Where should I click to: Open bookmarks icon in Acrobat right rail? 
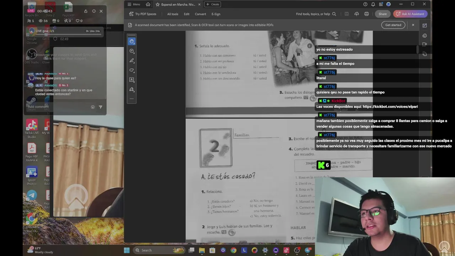[x=424, y=44]
